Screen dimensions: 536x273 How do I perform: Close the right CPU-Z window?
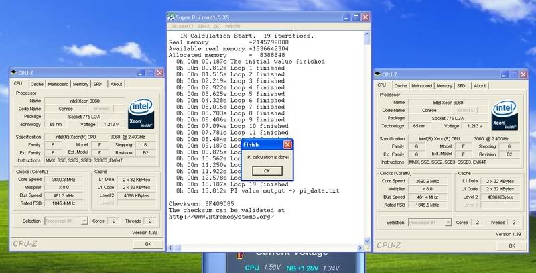(x=523, y=74)
